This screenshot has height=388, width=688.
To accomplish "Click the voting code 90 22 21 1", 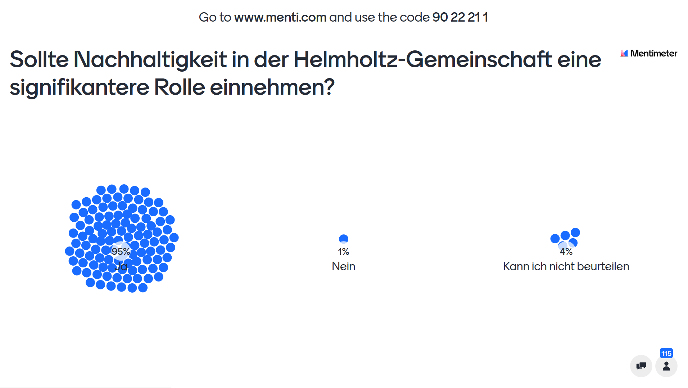I will pyautogui.click(x=460, y=17).
